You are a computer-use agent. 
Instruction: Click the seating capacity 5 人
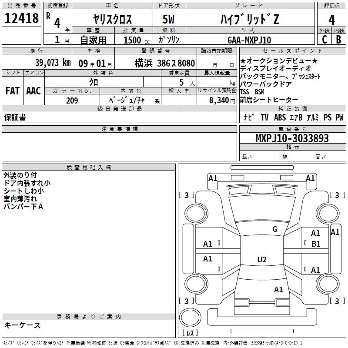187,82
